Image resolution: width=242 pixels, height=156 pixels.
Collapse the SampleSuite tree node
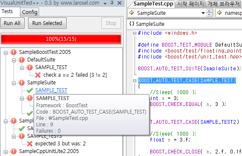14,83
